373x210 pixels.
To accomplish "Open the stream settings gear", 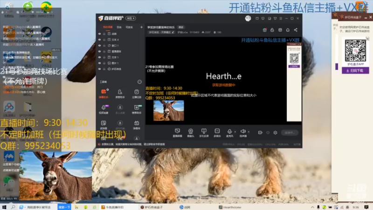I will coord(275,133).
